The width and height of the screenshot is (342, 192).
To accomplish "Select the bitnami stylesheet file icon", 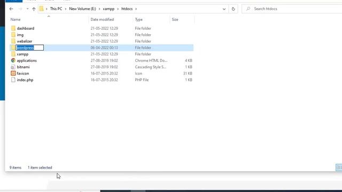I will (13, 67).
